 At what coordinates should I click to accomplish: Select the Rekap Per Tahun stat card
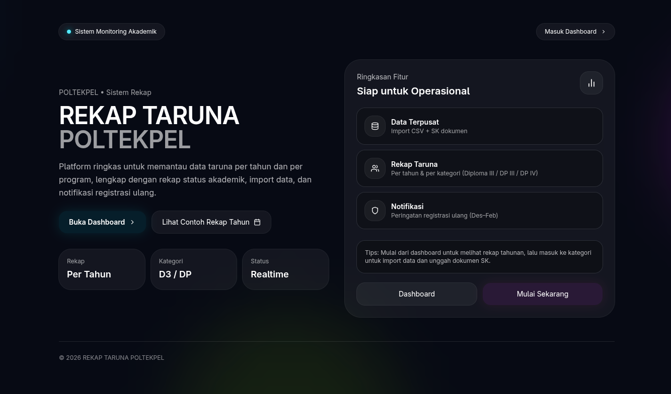102,269
